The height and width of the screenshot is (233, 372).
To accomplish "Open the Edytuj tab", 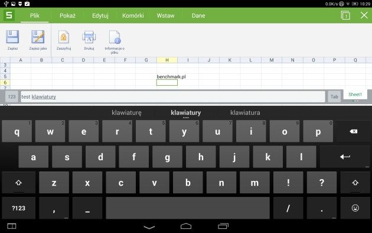I will pos(100,16).
